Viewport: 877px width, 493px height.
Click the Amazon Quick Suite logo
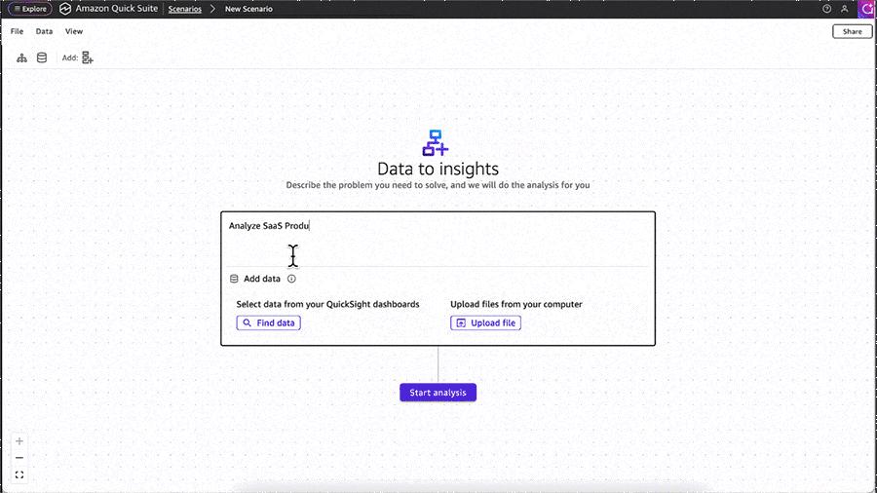[x=65, y=9]
